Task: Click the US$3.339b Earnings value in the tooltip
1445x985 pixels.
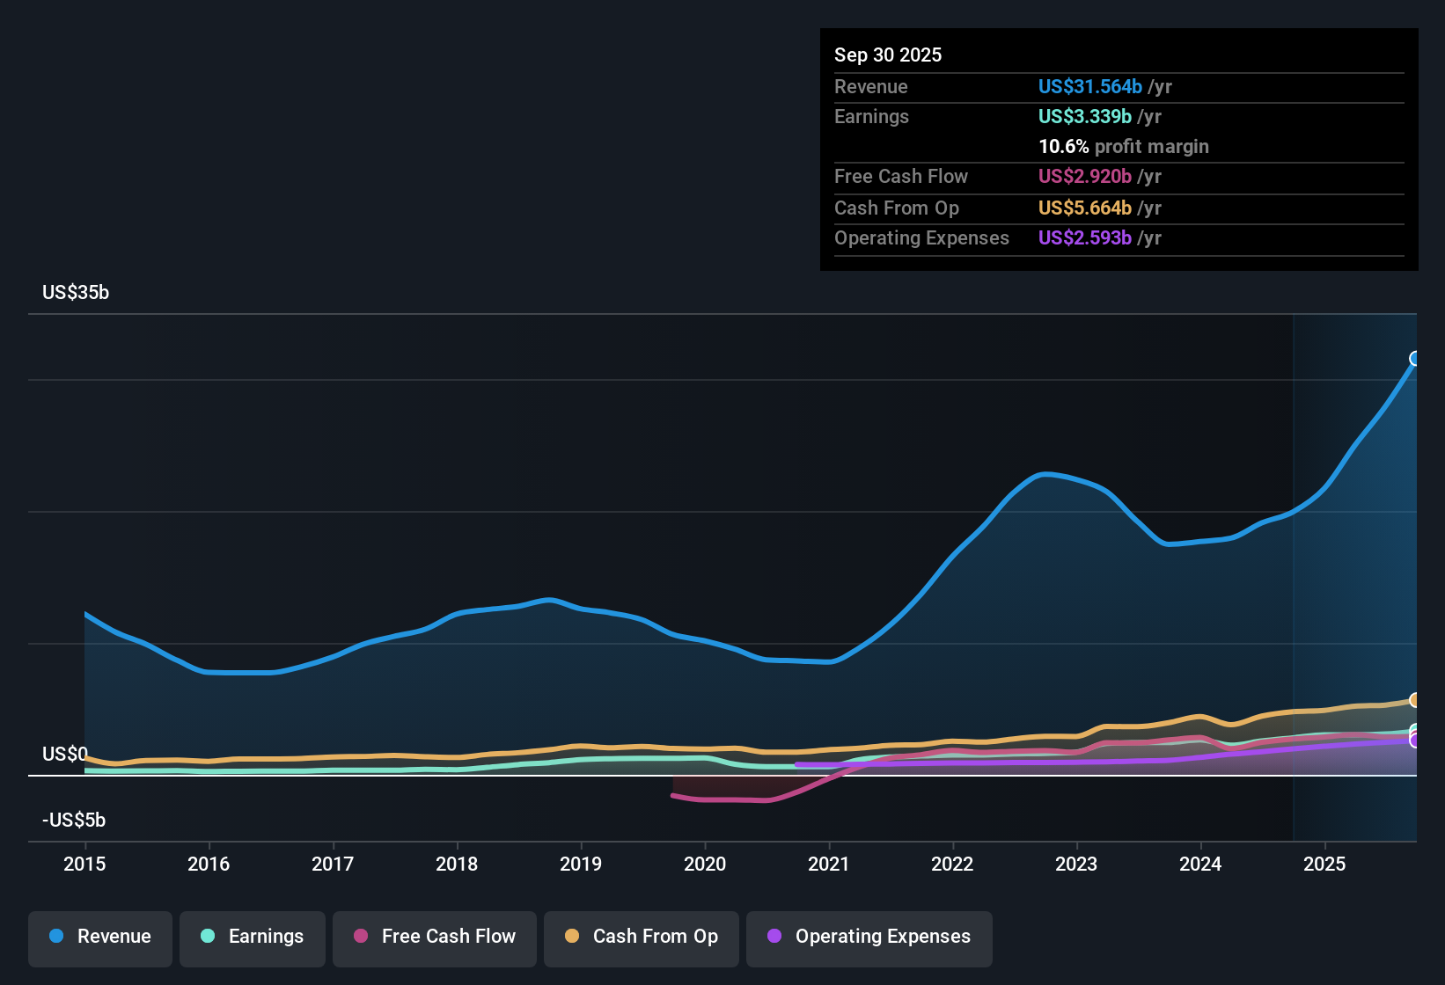Action: (1084, 116)
